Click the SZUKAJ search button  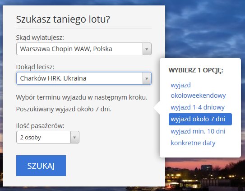(x=41, y=166)
